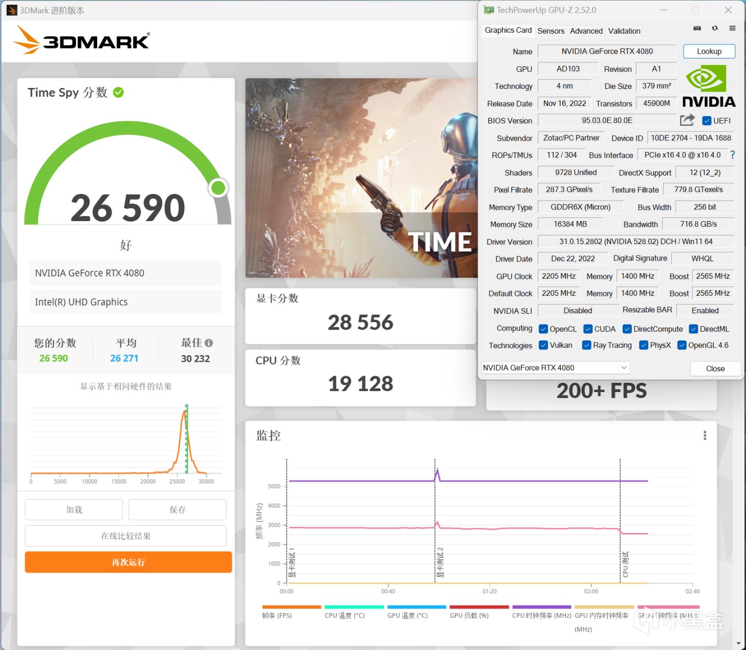Click the 显卡分数 value 28 556
Viewport: 746px width, 650px height.
point(361,322)
